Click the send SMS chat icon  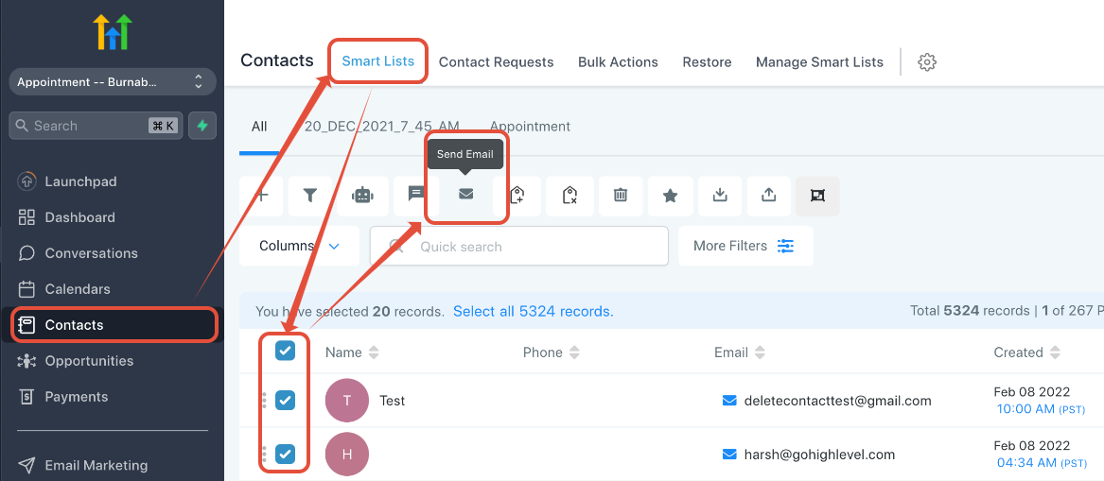pyautogui.click(x=415, y=195)
